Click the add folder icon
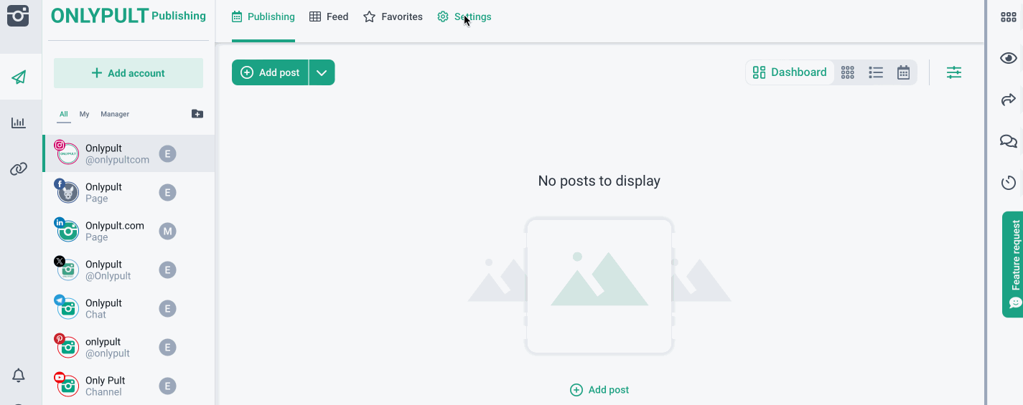The width and height of the screenshot is (1023, 405). 197,114
